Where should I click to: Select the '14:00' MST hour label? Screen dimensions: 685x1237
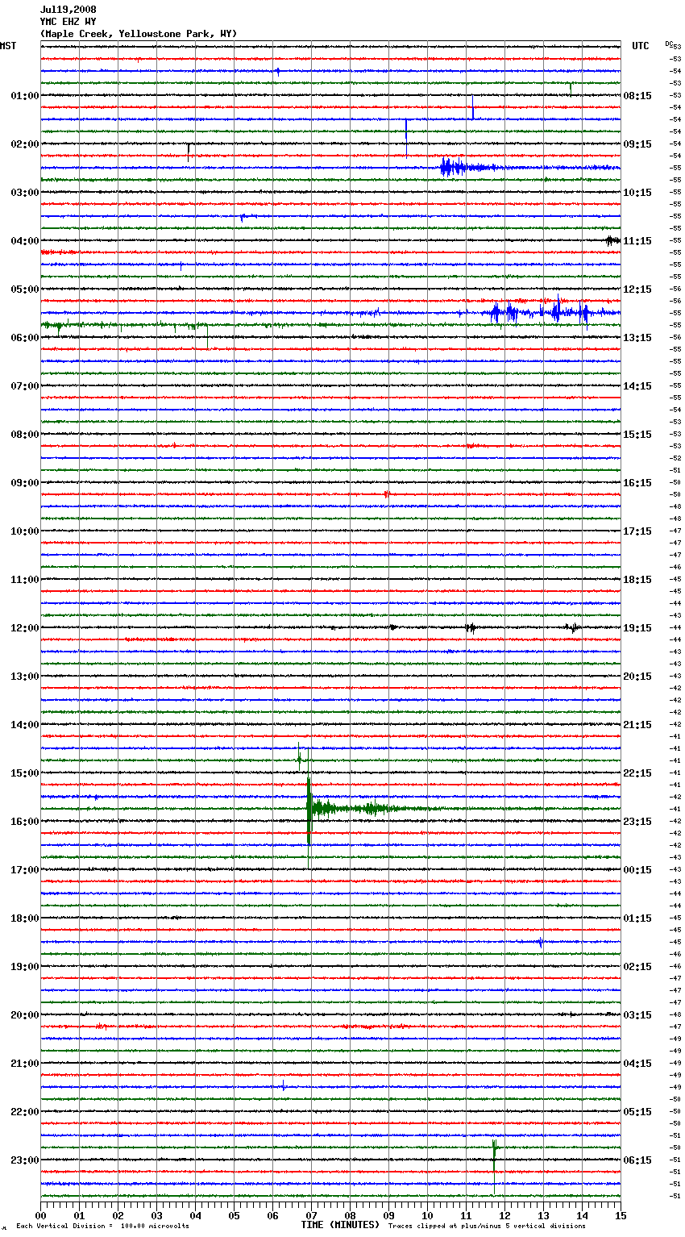[x=24, y=725]
